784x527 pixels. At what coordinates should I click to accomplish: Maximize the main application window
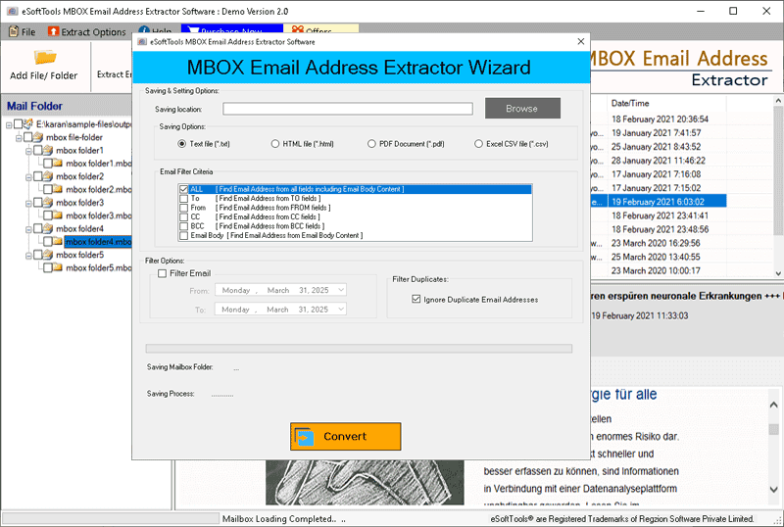[733, 11]
